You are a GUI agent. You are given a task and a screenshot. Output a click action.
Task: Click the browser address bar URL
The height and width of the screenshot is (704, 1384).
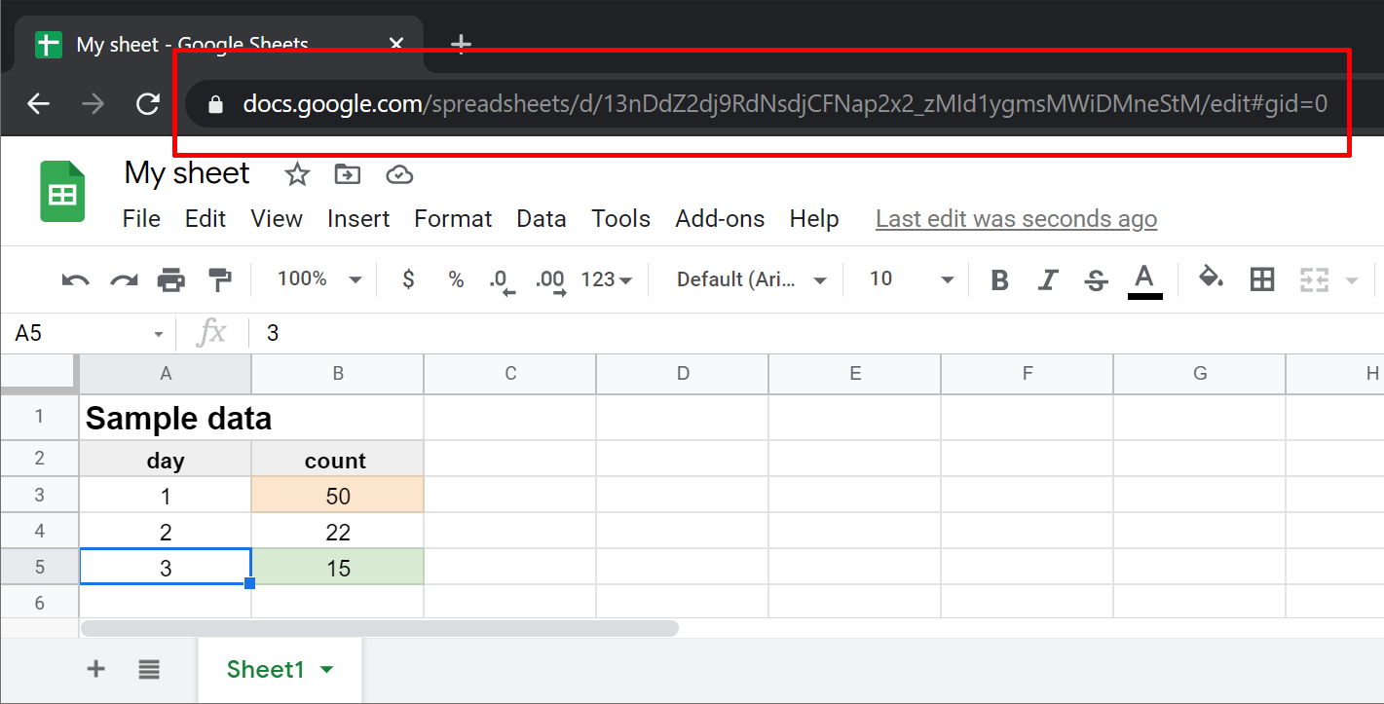(x=785, y=104)
